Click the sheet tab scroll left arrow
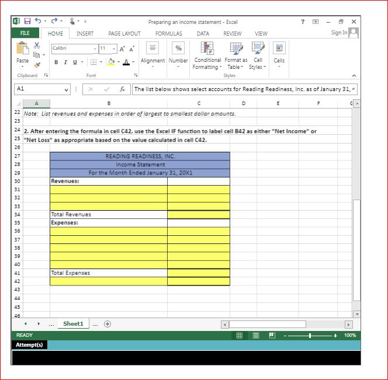This screenshot has height=380, width=388. coord(26,323)
